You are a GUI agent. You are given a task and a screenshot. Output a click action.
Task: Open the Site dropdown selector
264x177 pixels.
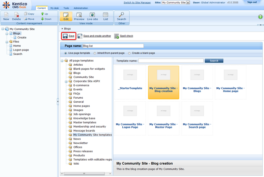point(176,2)
